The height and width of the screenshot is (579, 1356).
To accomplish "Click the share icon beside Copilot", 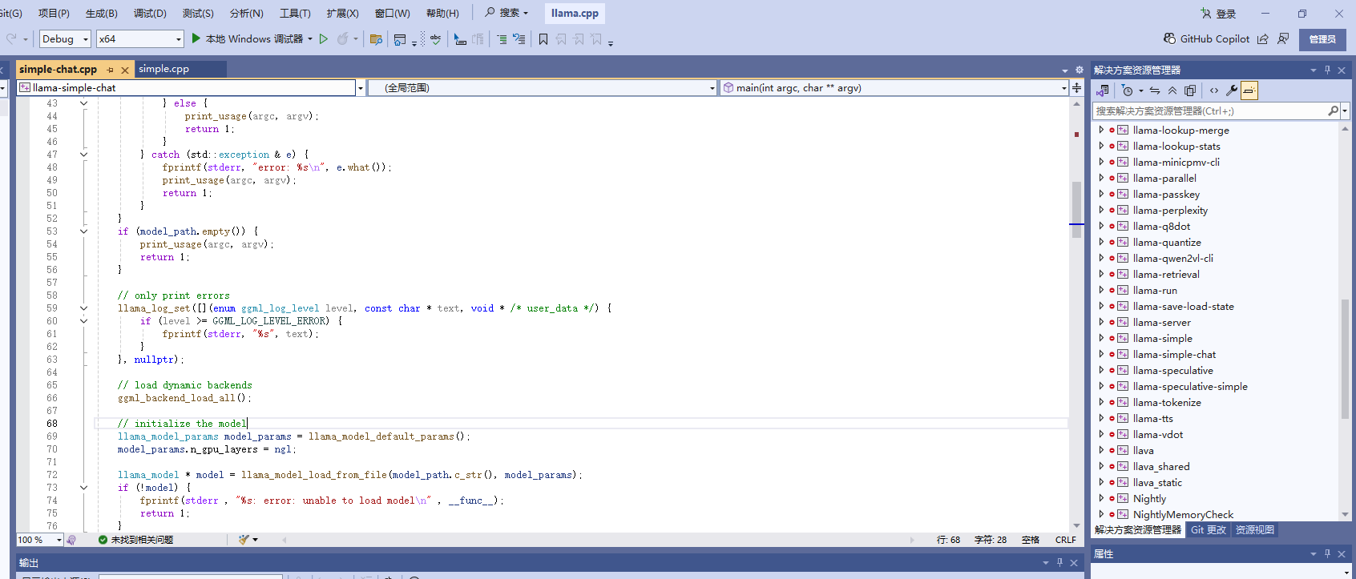I will 1262,38.
